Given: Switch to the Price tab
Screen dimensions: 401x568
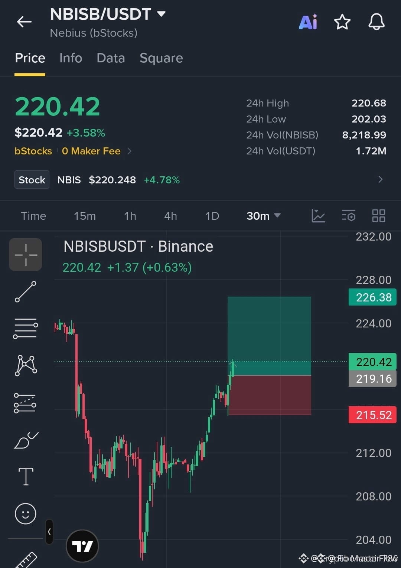Looking at the screenshot, I should coord(30,58).
